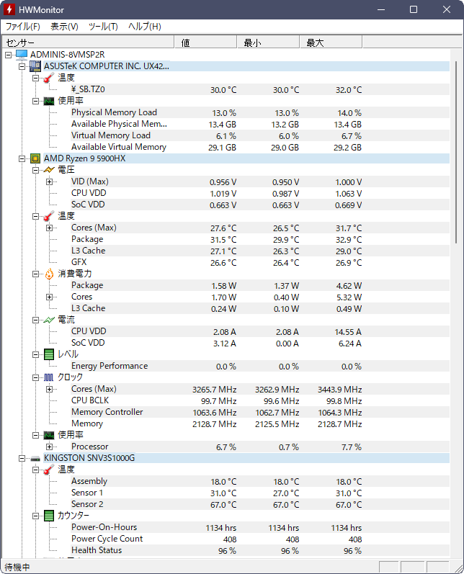Click the computer monitor icon beside ADMINIS-8VMSP2R
464x574 pixels.
click(x=22, y=55)
